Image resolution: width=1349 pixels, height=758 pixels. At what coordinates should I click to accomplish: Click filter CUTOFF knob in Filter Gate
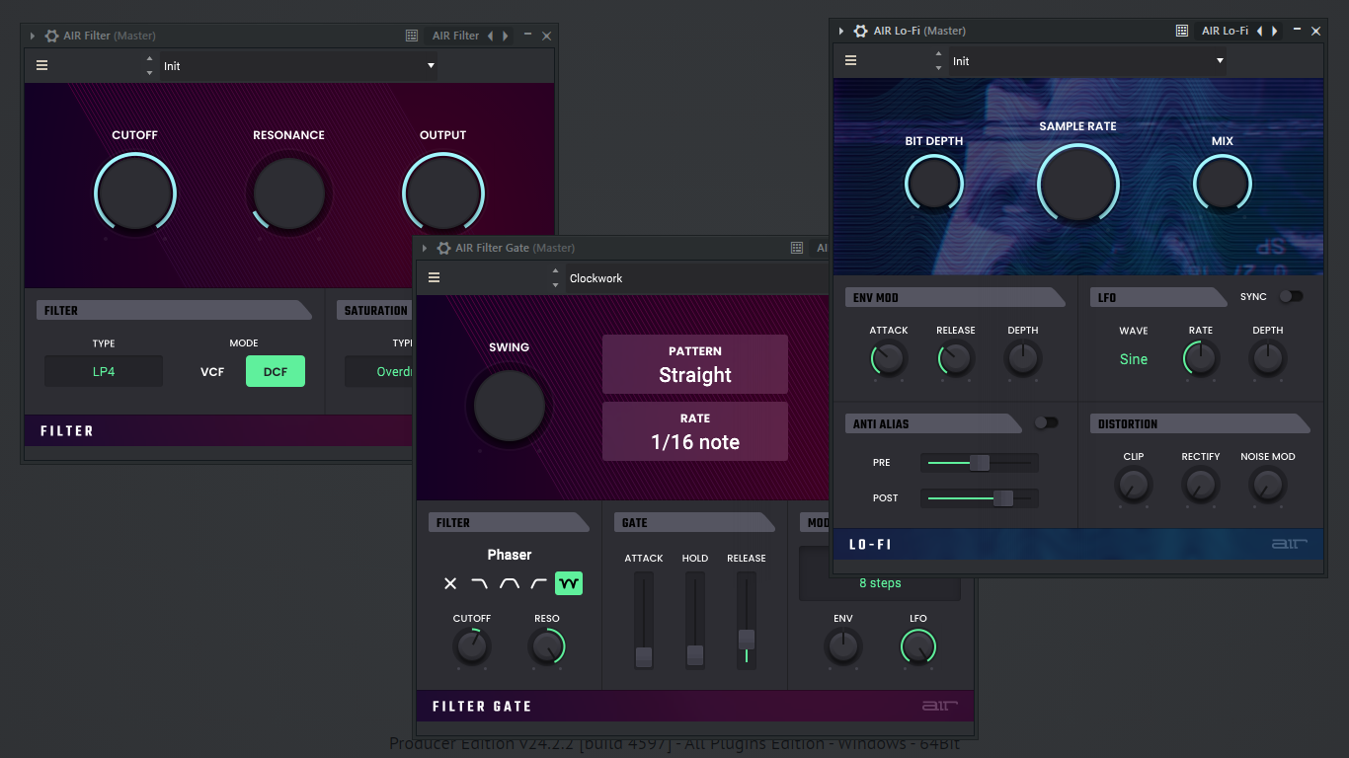coord(472,647)
